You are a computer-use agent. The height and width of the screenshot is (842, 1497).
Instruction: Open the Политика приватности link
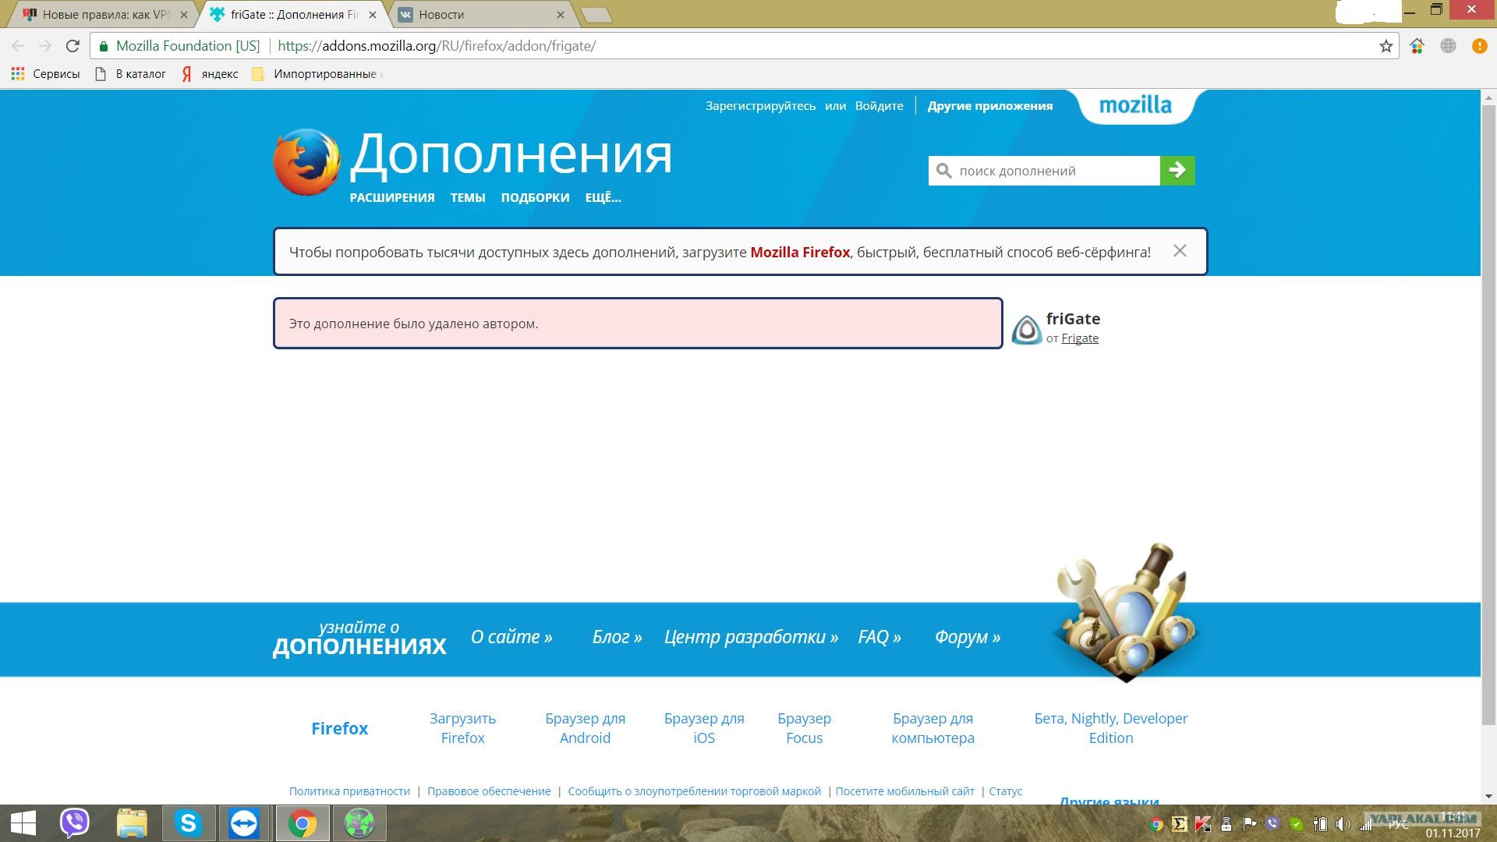349,791
